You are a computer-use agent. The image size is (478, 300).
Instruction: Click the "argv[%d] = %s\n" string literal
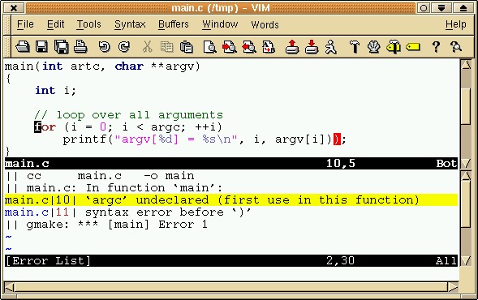coord(176,139)
